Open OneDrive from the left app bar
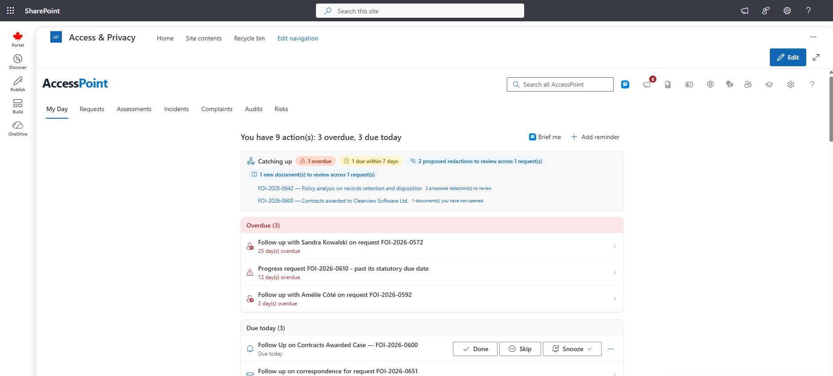 click(18, 128)
